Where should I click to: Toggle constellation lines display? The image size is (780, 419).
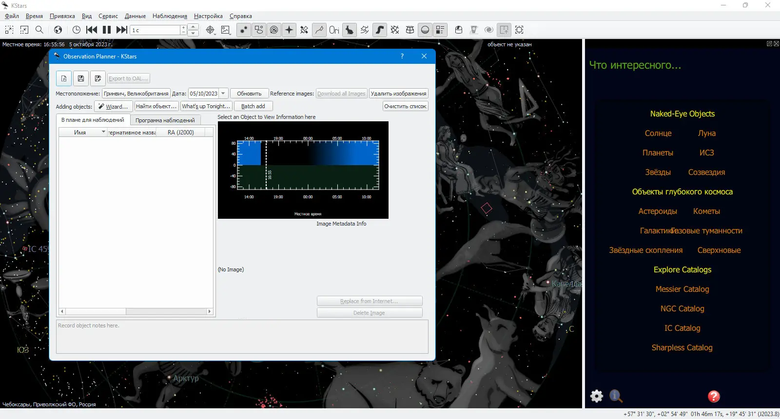click(x=319, y=30)
